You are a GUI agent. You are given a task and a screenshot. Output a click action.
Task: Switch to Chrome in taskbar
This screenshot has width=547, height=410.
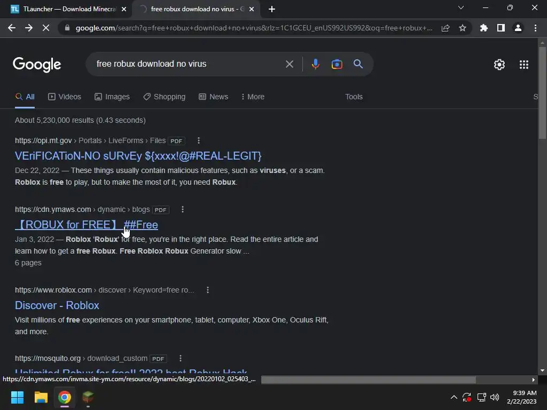(x=65, y=397)
